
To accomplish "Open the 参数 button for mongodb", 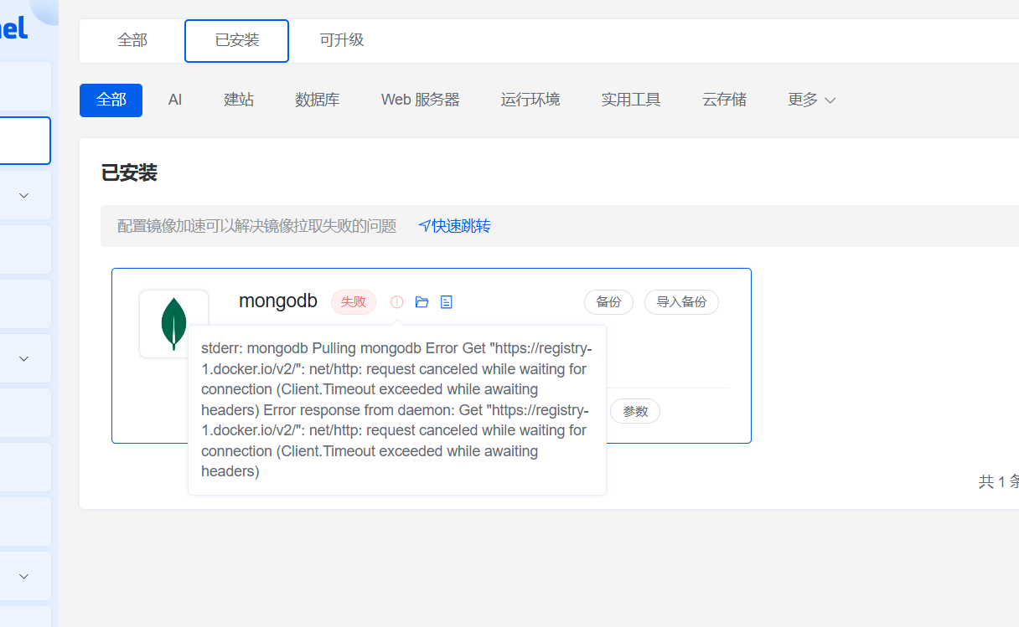I will [635, 411].
